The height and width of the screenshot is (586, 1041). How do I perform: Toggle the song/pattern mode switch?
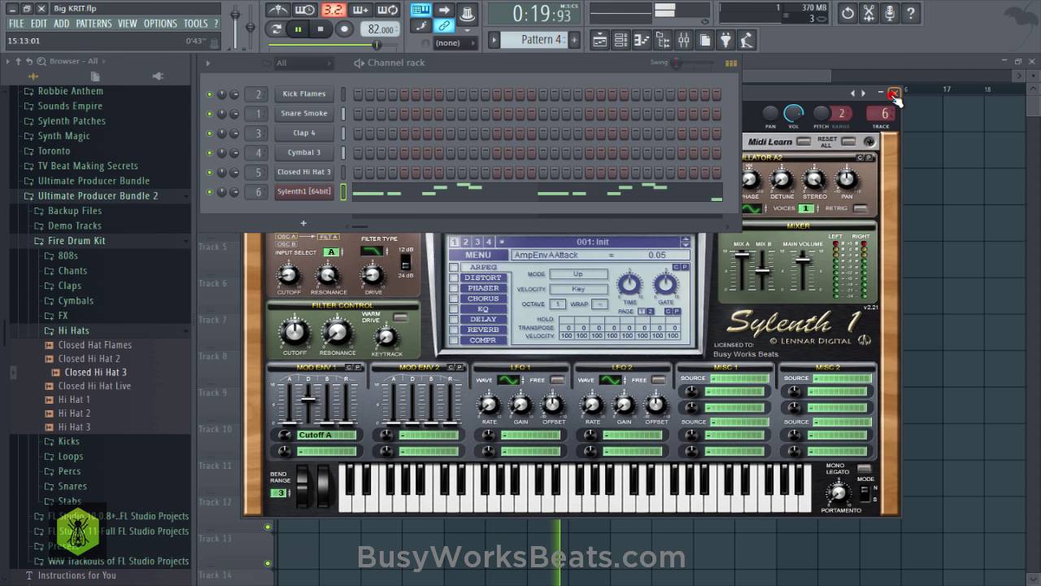[x=277, y=28]
